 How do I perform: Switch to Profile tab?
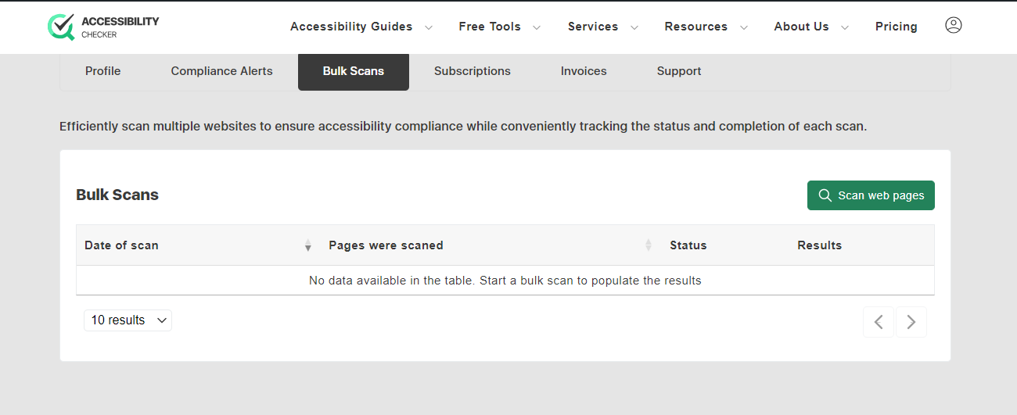[103, 71]
